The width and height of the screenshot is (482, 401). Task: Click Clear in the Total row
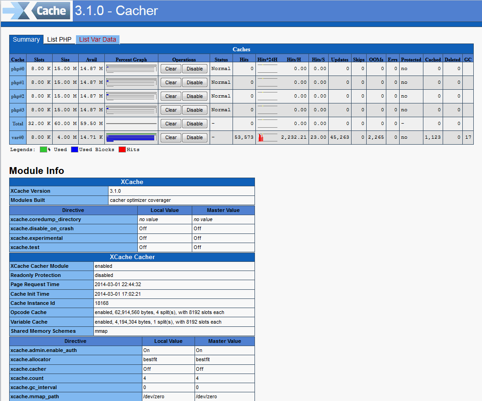[x=171, y=124]
